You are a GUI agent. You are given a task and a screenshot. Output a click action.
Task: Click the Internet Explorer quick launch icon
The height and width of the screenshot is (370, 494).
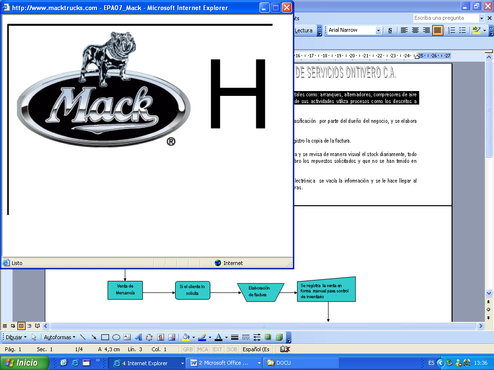[x=75, y=363]
